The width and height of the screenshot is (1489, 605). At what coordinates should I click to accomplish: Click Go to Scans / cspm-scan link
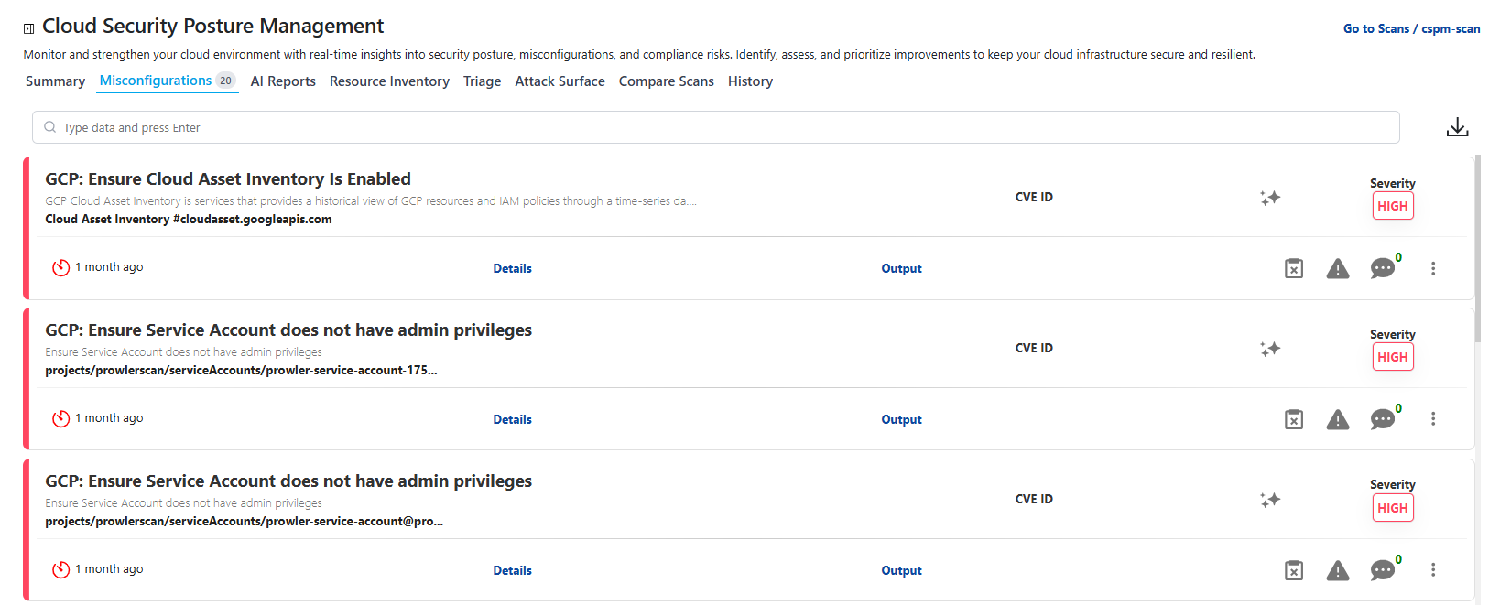click(1411, 28)
